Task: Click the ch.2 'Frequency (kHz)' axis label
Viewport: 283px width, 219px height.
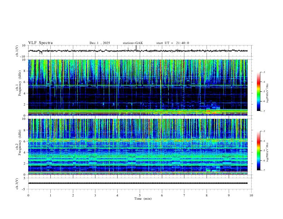Action: 20,142
